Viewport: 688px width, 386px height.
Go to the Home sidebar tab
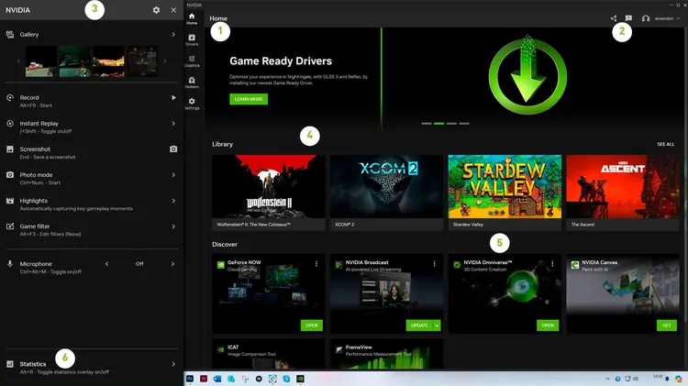[192, 18]
